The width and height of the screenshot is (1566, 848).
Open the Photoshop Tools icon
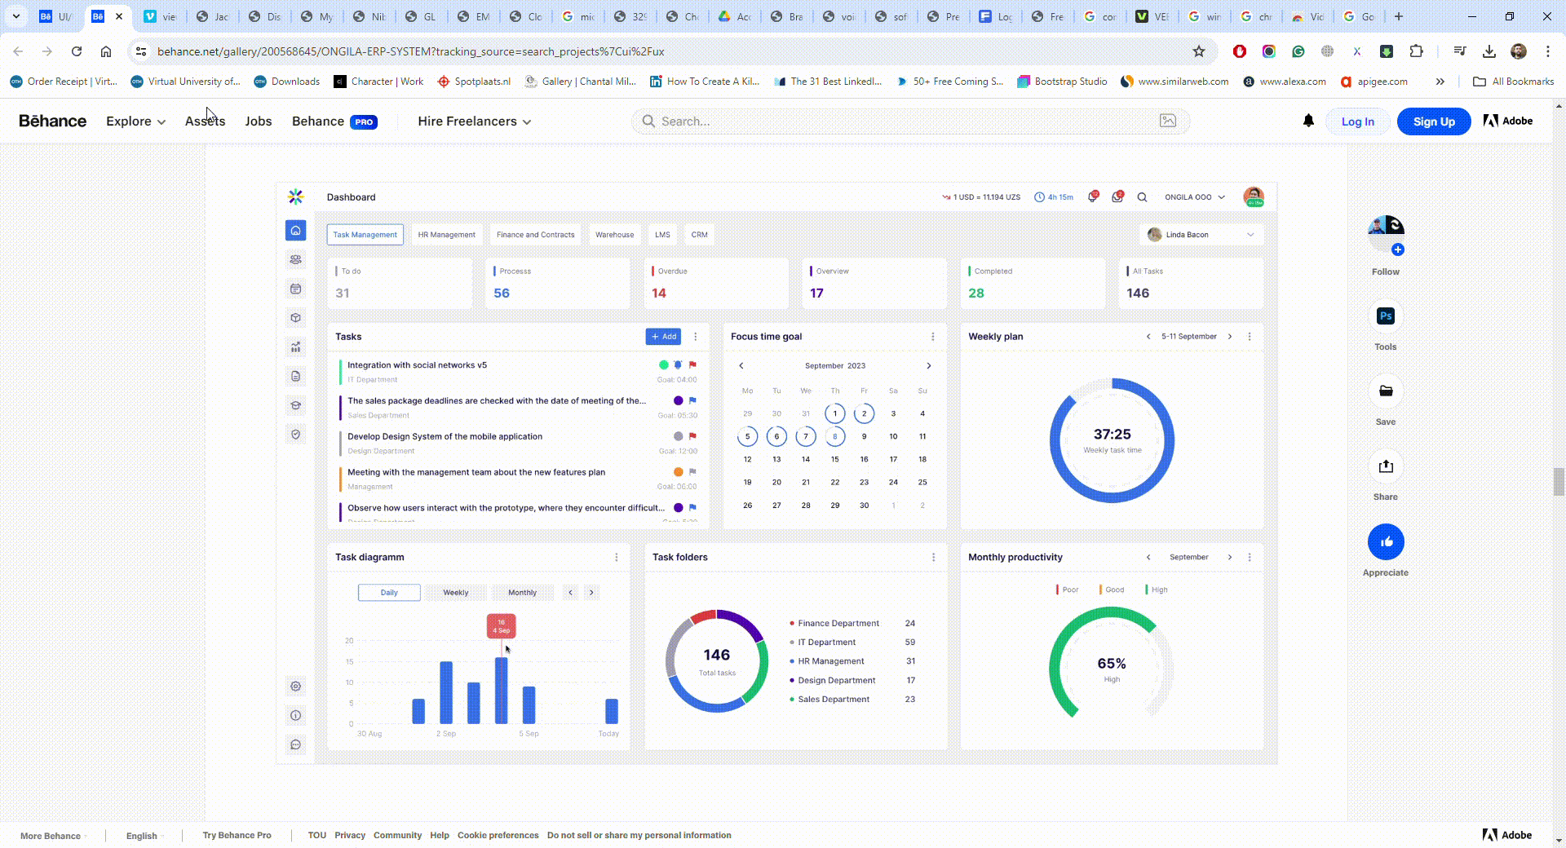(x=1385, y=316)
